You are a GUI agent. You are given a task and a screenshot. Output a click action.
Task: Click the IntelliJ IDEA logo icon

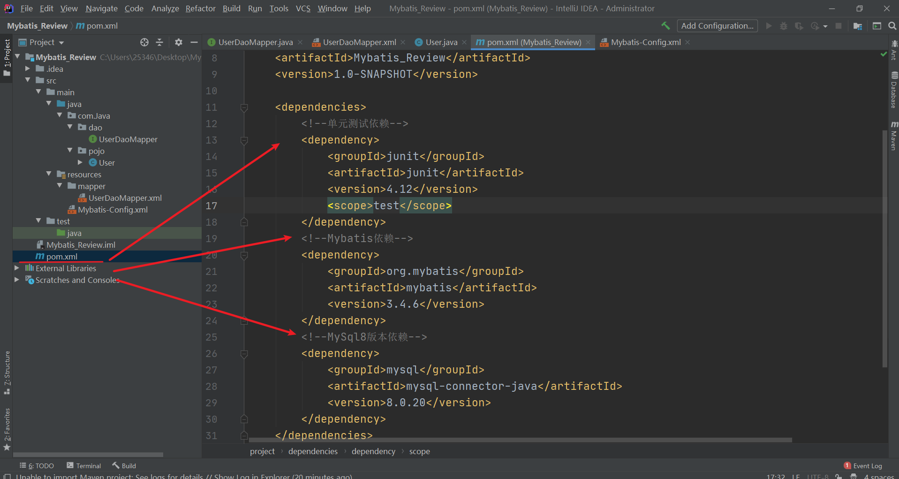[x=9, y=8]
